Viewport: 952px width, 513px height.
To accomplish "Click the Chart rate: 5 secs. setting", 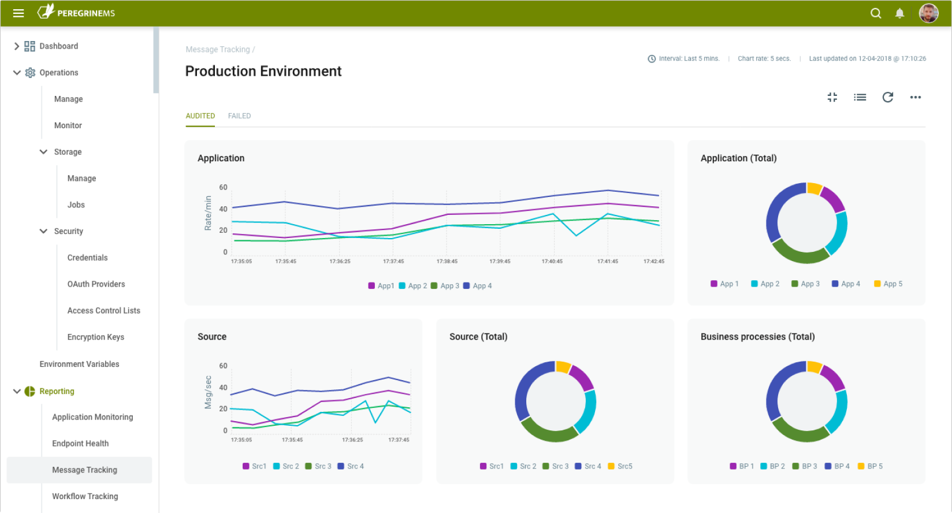I will [764, 59].
